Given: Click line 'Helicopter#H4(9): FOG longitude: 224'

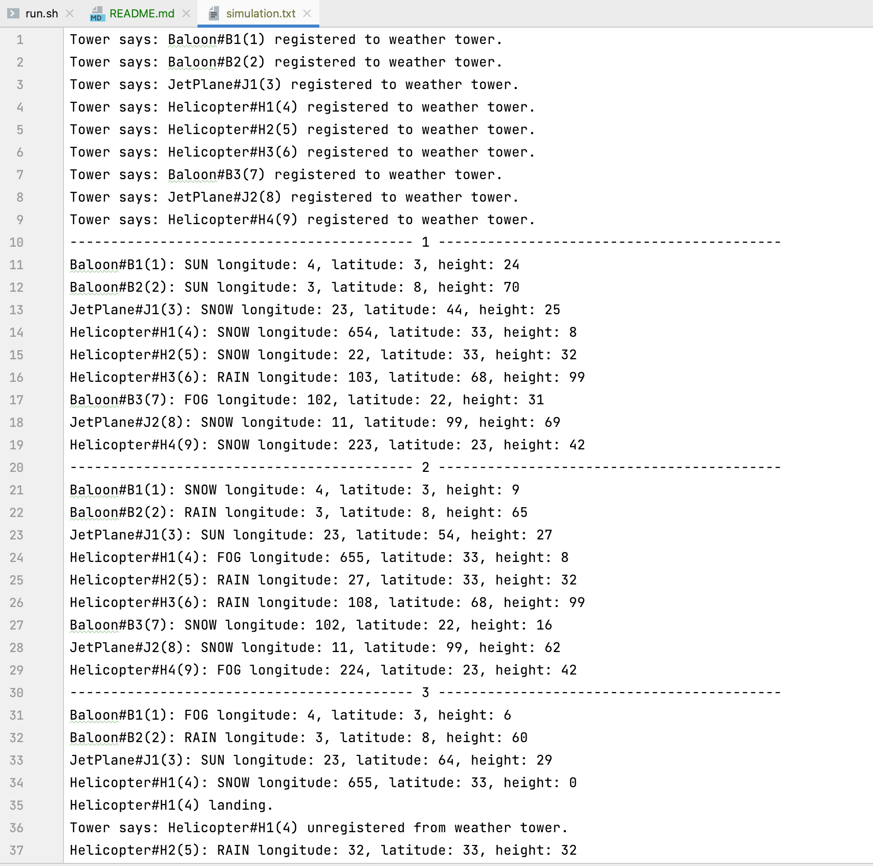Looking at the screenshot, I should [323, 670].
